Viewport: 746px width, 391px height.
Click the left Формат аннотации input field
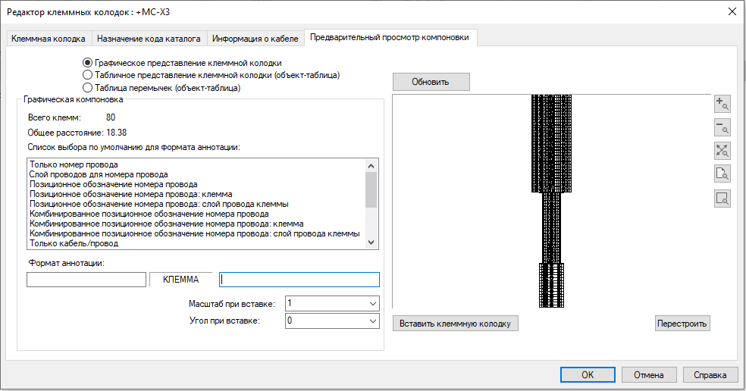tap(86, 280)
